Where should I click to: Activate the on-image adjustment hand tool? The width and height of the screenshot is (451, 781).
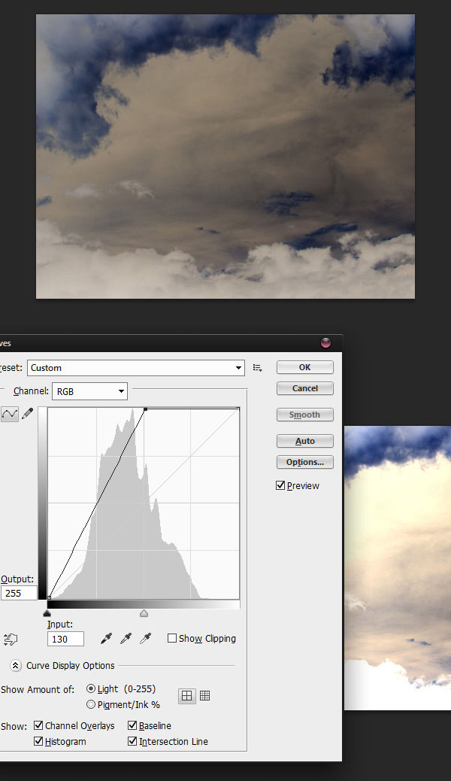[x=11, y=639]
